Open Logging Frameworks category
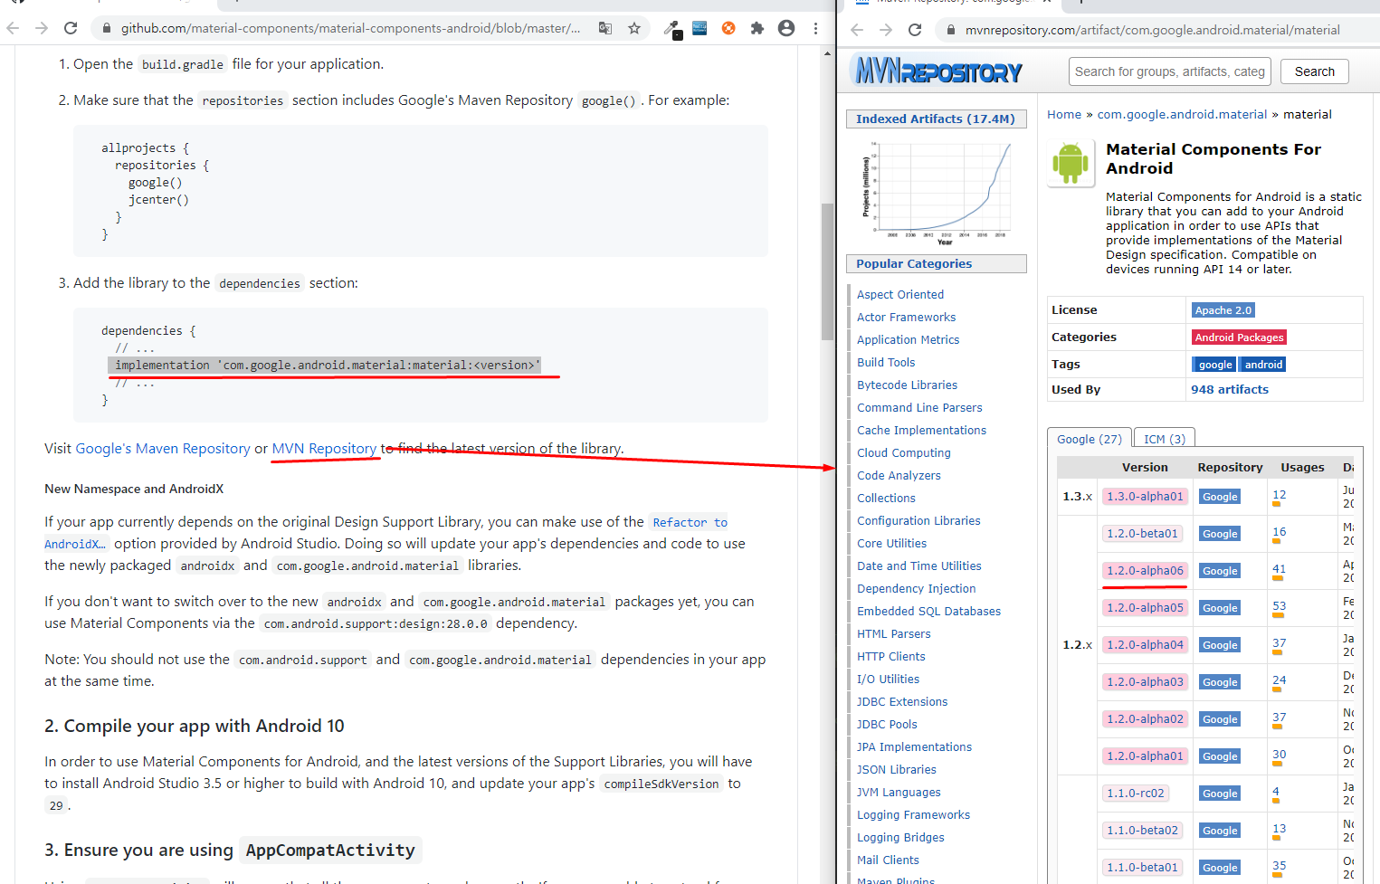 click(x=913, y=815)
